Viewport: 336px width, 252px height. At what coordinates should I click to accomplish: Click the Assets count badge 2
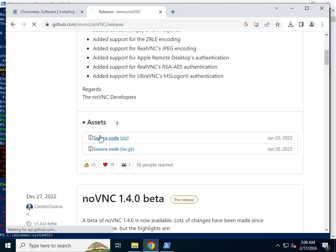[117, 123]
